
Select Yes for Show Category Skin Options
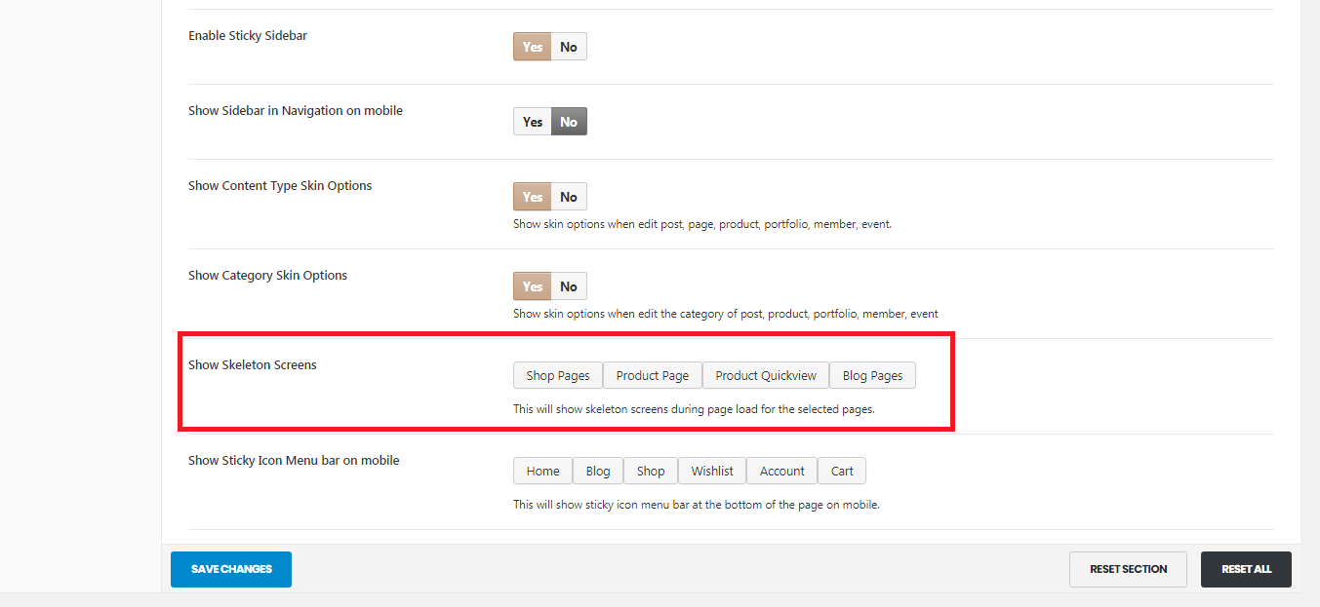(533, 286)
